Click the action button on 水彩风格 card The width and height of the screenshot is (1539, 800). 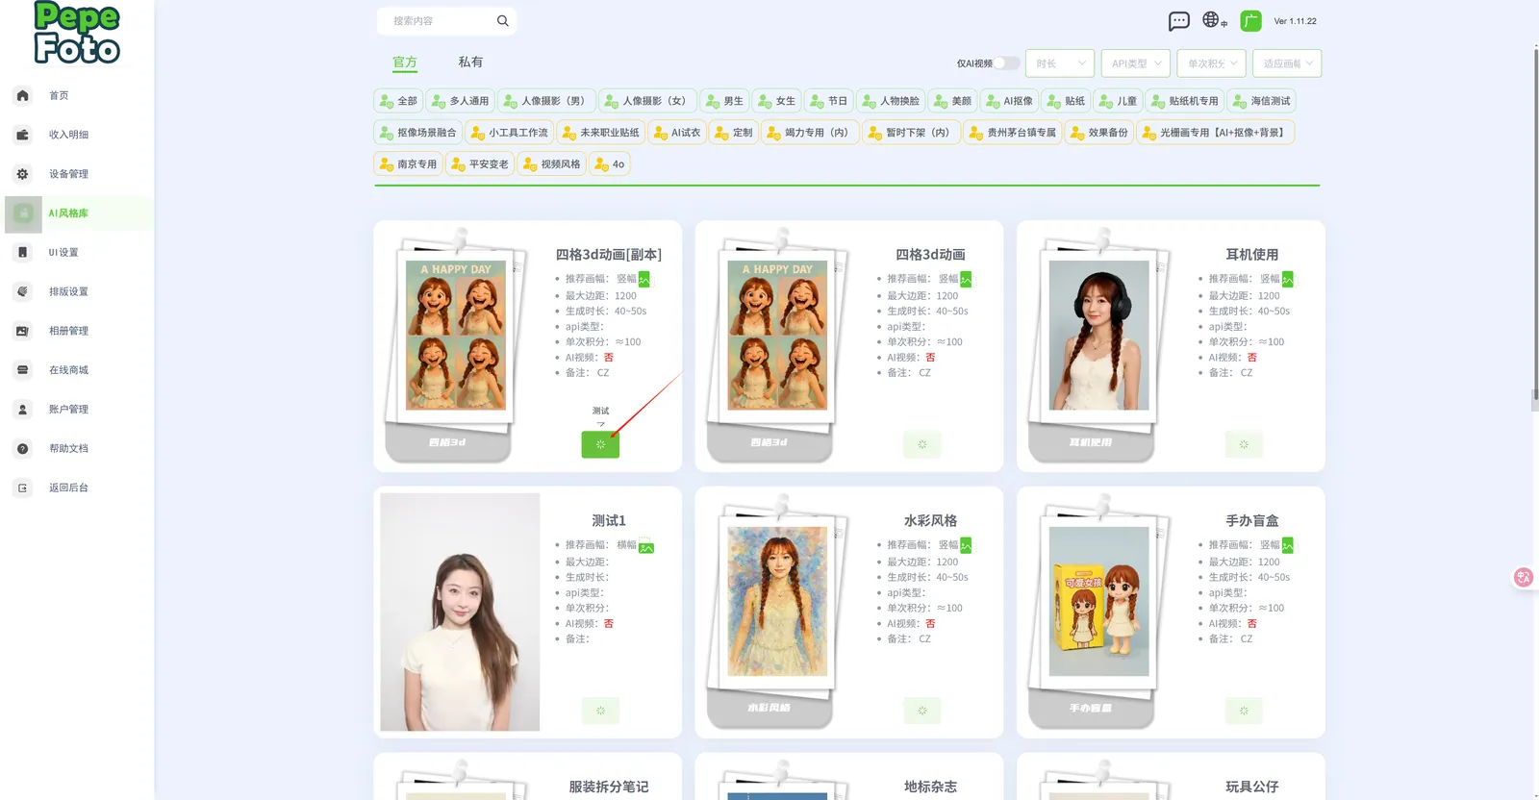922,711
